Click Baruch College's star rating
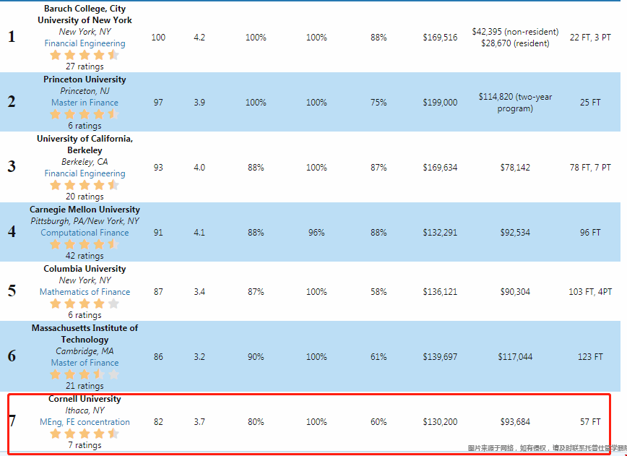This screenshot has height=456, width=627. (85, 55)
